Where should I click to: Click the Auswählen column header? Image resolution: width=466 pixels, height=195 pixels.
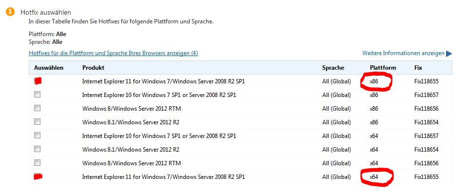pos(49,67)
